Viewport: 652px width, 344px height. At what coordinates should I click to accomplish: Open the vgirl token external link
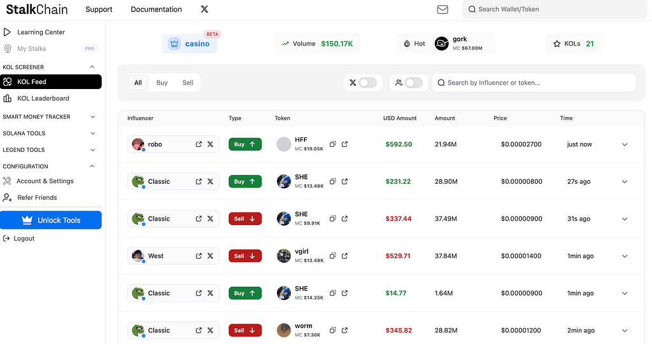tap(344, 256)
